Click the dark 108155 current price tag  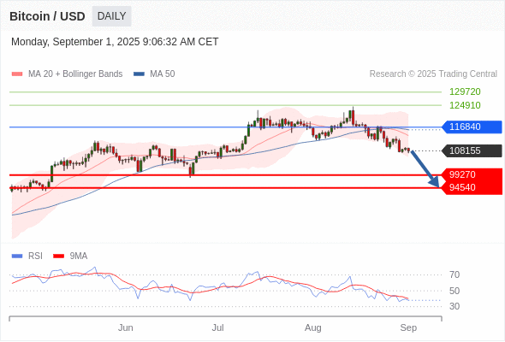click(472, 150)
